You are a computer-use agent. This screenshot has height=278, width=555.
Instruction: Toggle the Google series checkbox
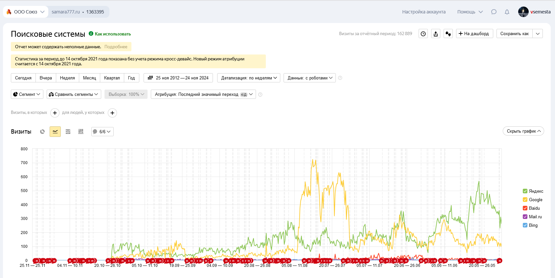tap(525, 200)
